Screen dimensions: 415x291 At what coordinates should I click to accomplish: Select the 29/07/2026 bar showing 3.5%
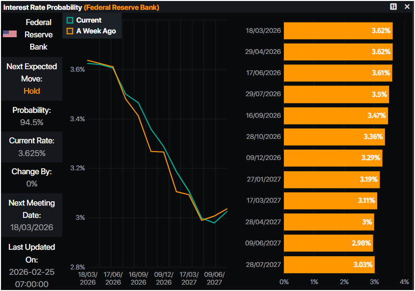[336, 94]
